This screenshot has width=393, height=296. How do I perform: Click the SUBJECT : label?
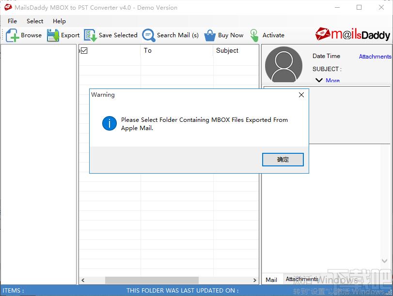327,69
